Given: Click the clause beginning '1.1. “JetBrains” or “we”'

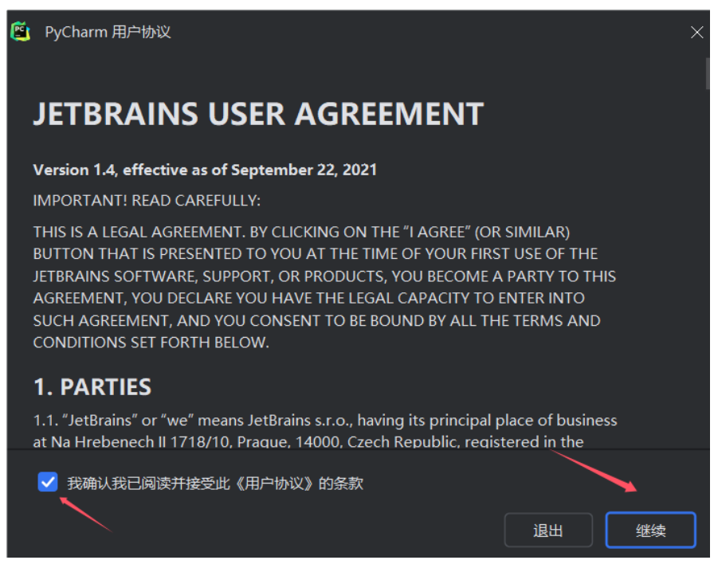Looking at the screenshot, I should [x=325, y=431].
